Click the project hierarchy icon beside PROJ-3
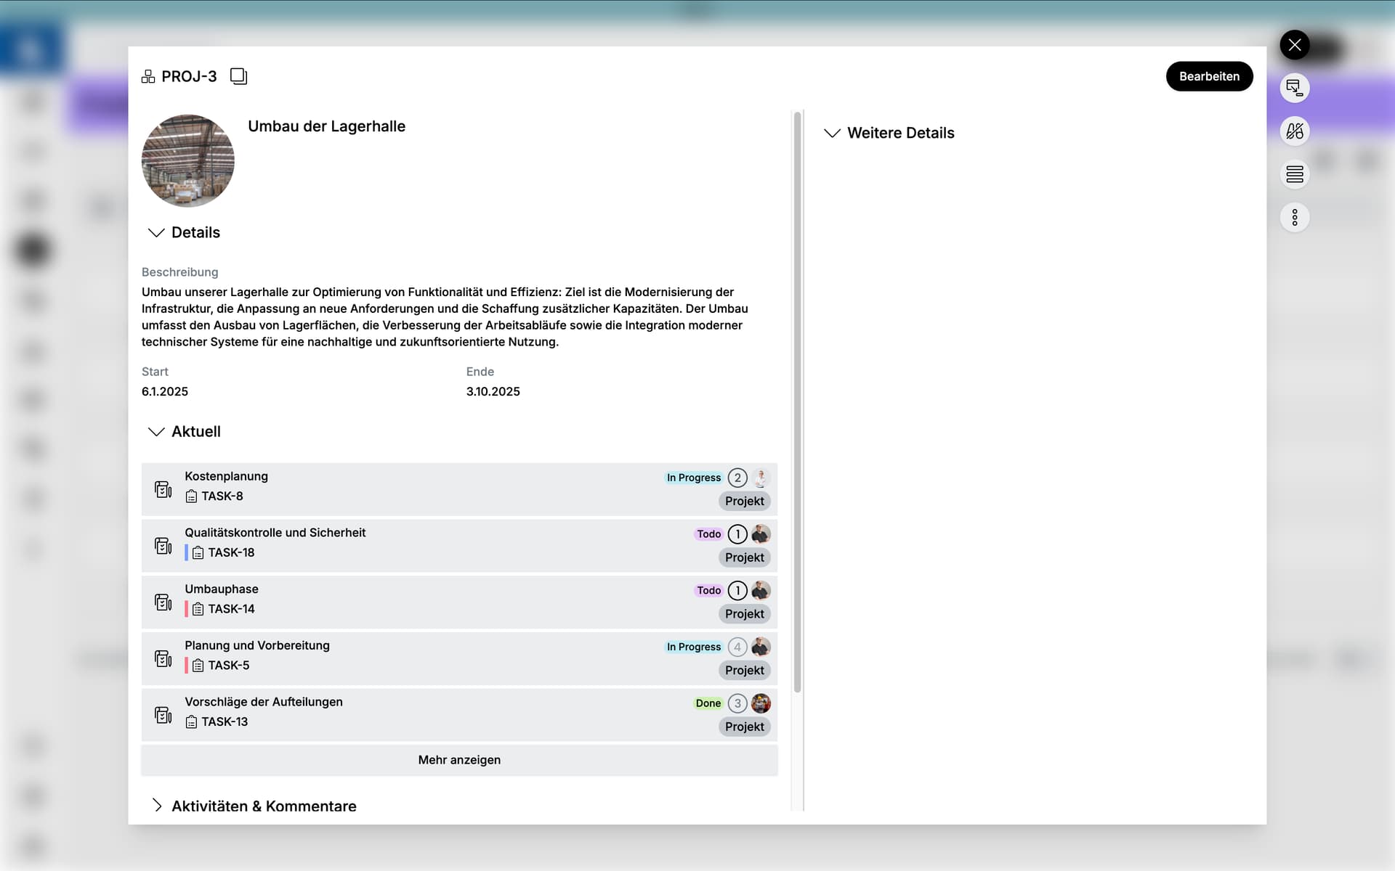 pos(148,76)
